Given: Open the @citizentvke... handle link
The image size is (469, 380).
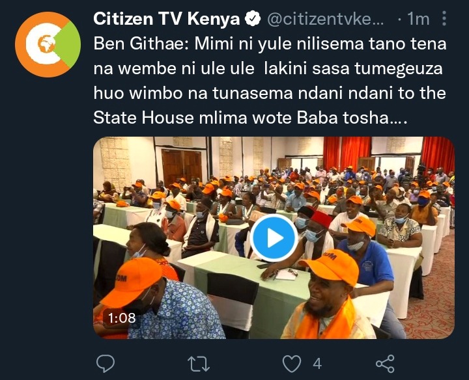Looking at the screenshot, I should (x=325, y=19).
